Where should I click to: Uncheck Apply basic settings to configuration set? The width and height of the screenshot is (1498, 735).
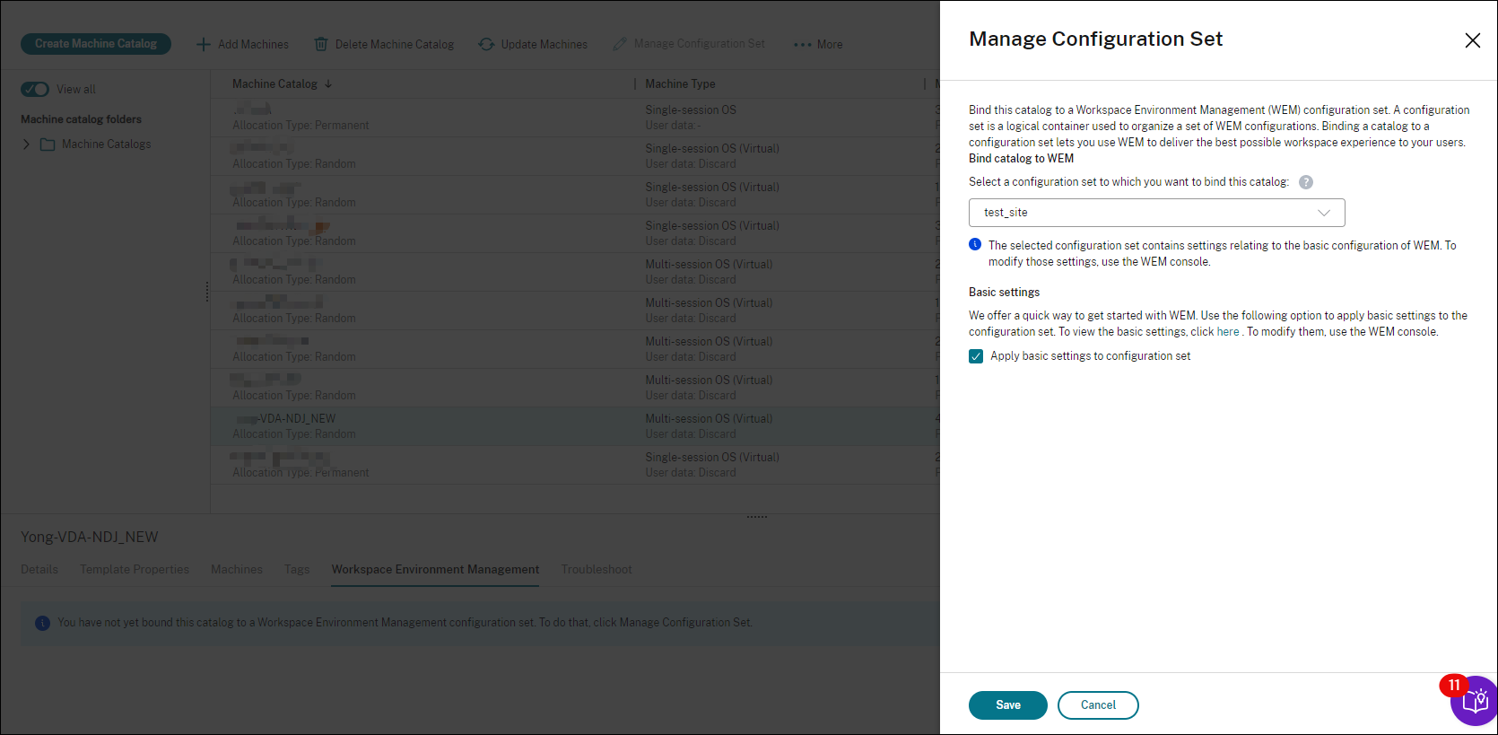976,356
